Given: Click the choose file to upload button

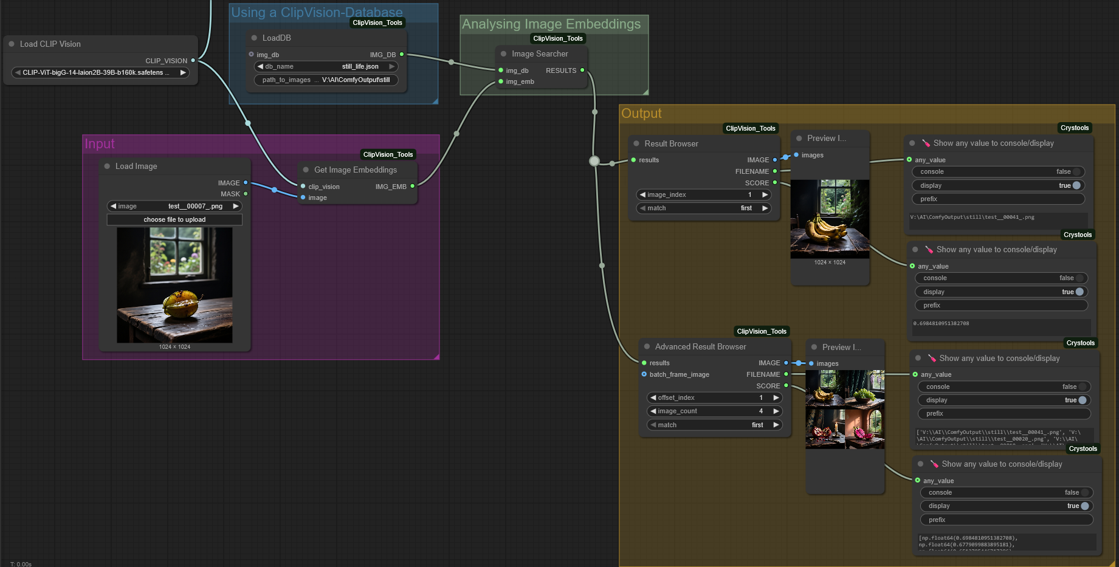Looking at the screenshot, I should (174, 219).
